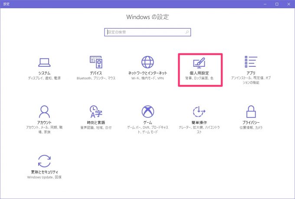Click the システム label
Image resolution: width=295 pixels, height=199 pixels.
coord(44,73)
